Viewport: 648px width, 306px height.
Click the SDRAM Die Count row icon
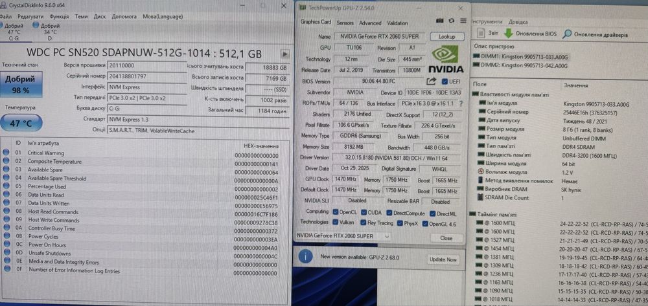click(481, 197)
